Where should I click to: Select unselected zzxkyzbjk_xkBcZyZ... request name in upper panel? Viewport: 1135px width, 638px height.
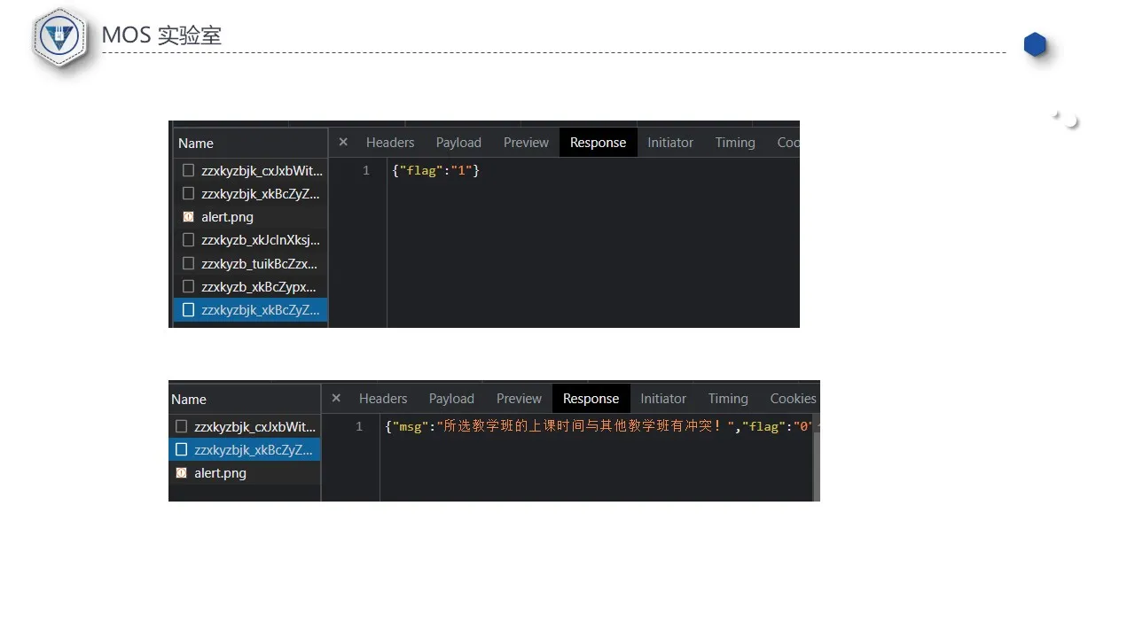click(x=261, y=193)
